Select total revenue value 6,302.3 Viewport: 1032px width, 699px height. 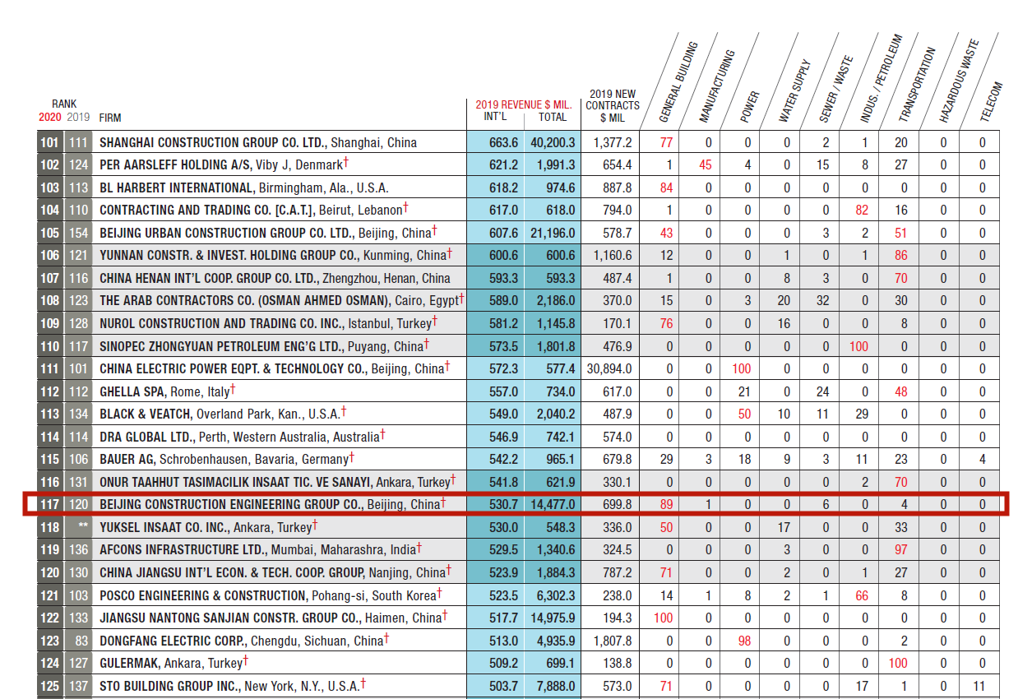[x=556, y=595]
